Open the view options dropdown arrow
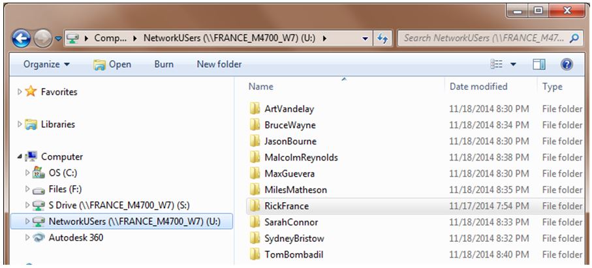Viewport: 592px width, 268px height. (x=513, y=64)
